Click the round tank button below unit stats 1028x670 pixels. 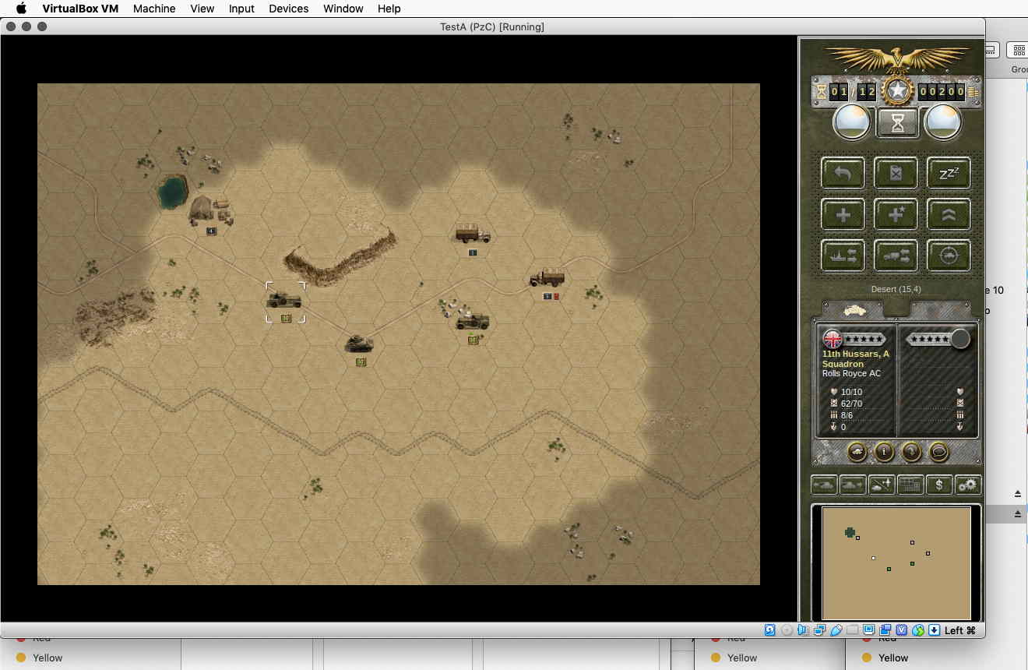pos(857,451)
